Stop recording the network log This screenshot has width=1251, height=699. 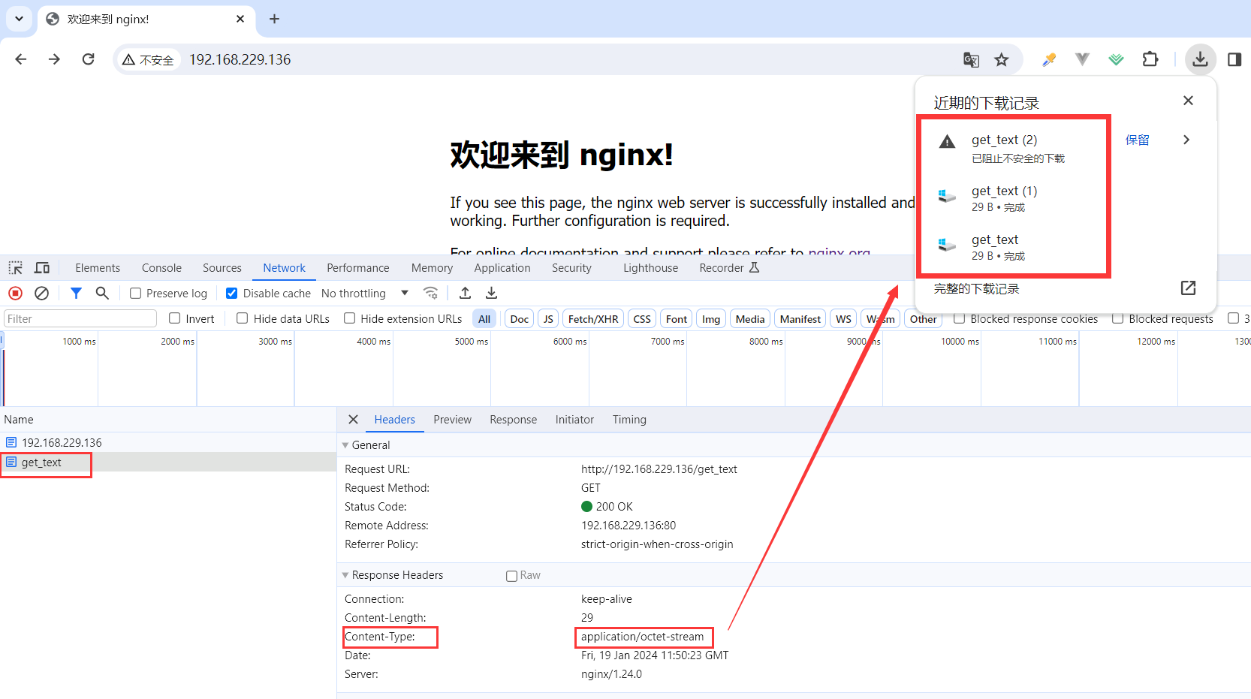pos(15,294)
